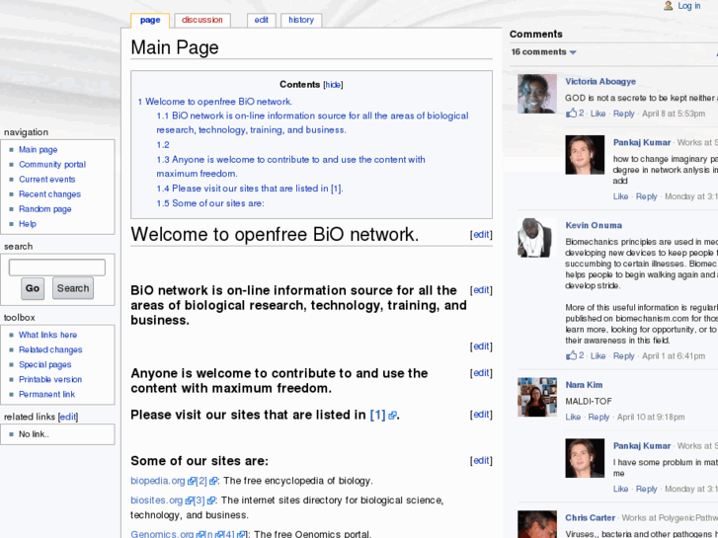This screenshot has width=718, height=538.
Task: Edit the 'Some of our sites are' section
Action: [x=481, y=461]
